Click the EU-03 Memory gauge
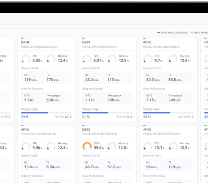208x183 pixels. coord(112,58)
